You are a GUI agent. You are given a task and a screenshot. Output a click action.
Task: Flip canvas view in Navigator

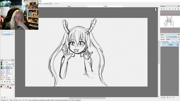[178, 9]
